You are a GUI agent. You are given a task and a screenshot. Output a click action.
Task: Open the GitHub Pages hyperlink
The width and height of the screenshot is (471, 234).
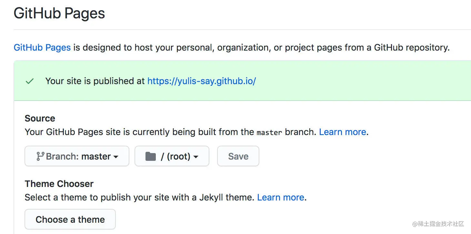click(42, 47)
